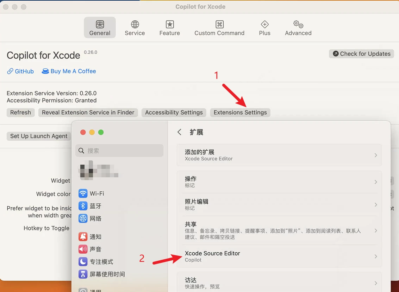Image resolution: width=399 pixels, height=292 pixels.
Task: Click the 'Xcode Source Editor' subtitle under 添加的扩展
Action: point(209,159)
